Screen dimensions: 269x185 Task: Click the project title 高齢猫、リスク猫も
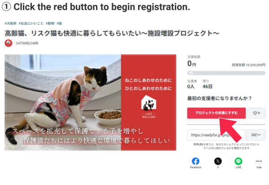click(x=112, y=33)
